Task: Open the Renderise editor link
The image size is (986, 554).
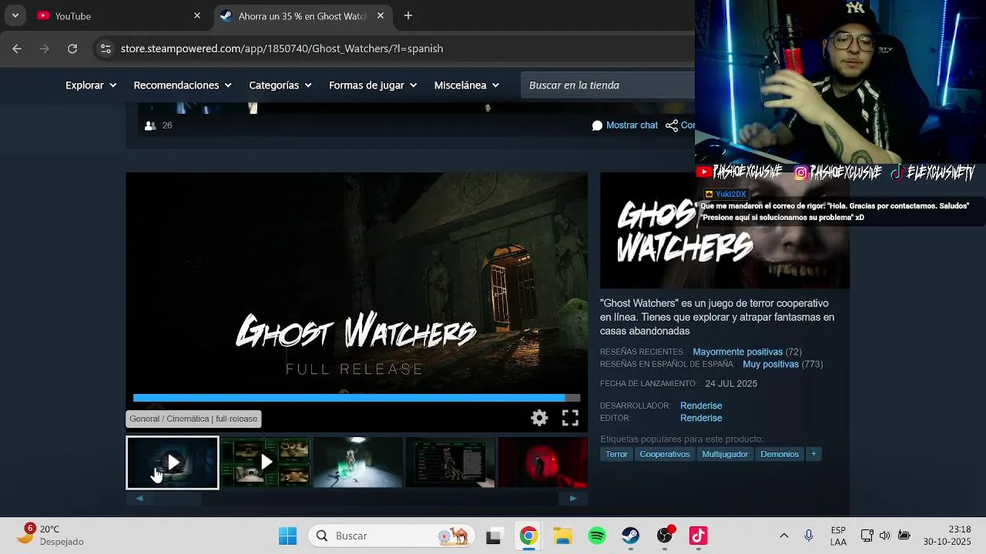Action: pos(701,418)
